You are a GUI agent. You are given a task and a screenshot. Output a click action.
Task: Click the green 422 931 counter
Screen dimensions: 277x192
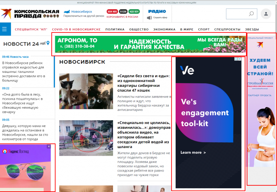coord(134,12)
